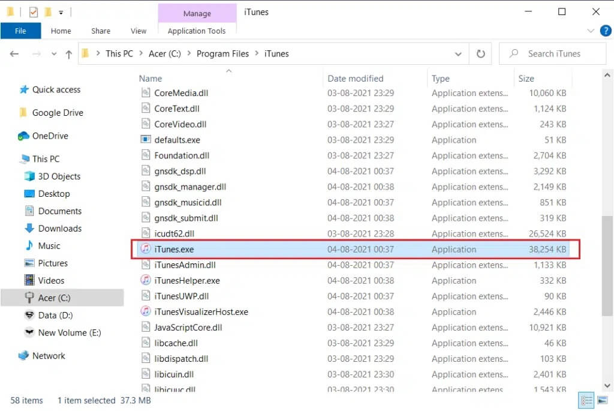Click the CoreMedia.dll file icon
Screen dimensions: 614x411
click(146, 92)
